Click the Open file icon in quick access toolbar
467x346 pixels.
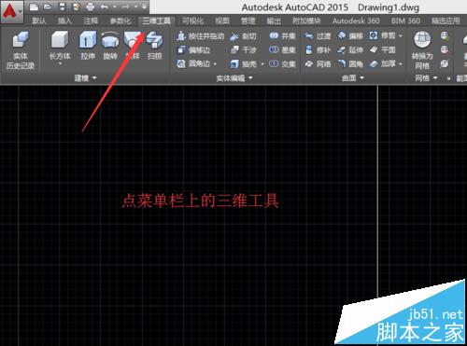(x=48, y=7)
